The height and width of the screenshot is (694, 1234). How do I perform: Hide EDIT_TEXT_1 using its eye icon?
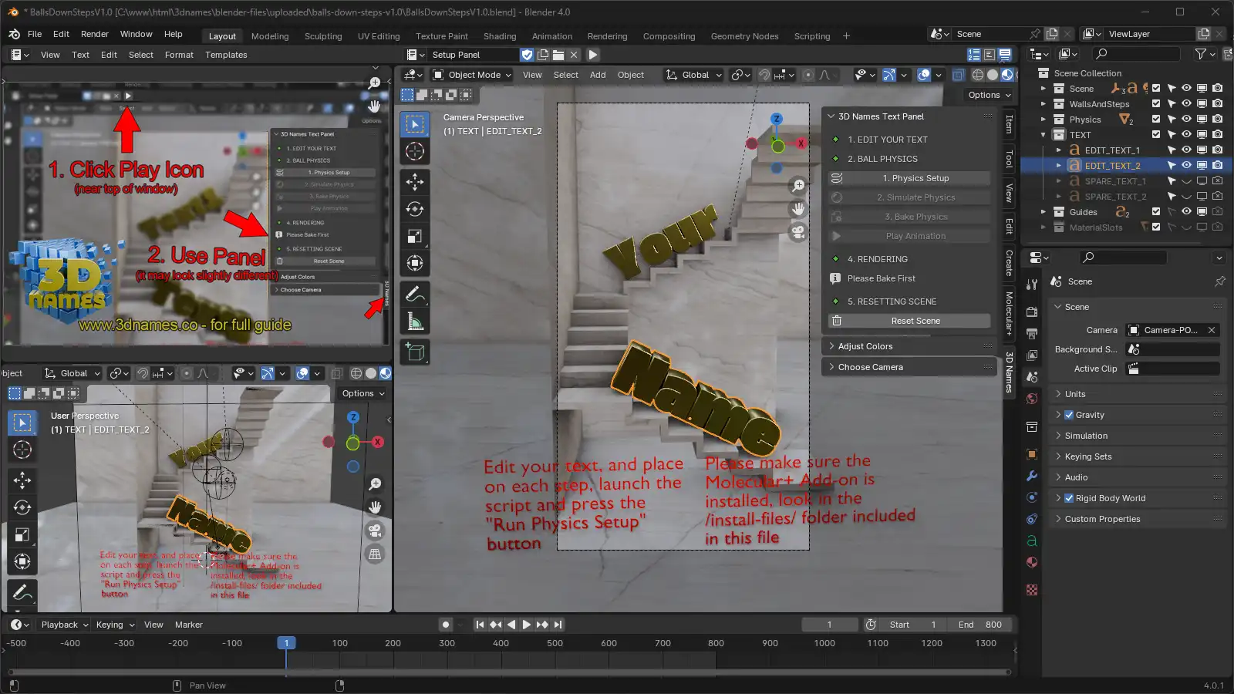(x=1186, y=150)
